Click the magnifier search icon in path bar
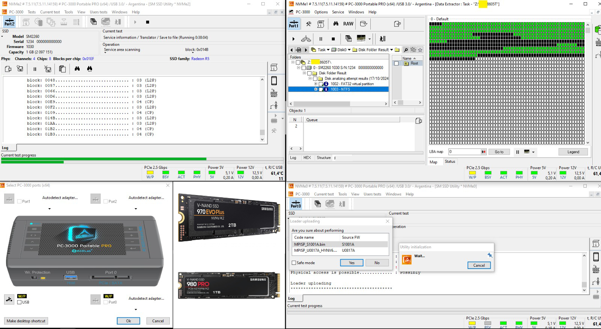This screenshot has height=329, width=601. (x=406, y=50)
